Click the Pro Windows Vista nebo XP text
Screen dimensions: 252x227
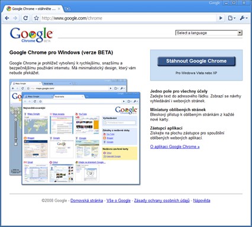(x=196, y=73)
